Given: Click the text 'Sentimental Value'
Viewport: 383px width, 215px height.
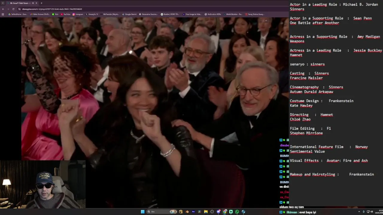Looking at the screenshot, I should tap(307, 151).
